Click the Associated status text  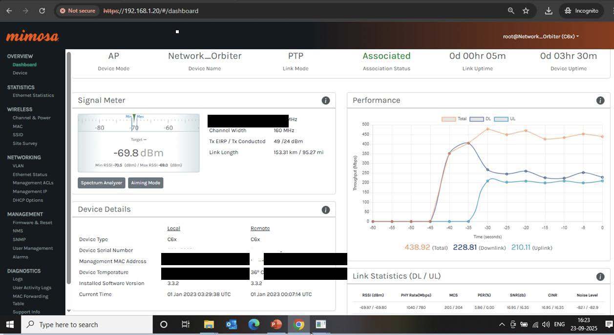coord(386,56)
